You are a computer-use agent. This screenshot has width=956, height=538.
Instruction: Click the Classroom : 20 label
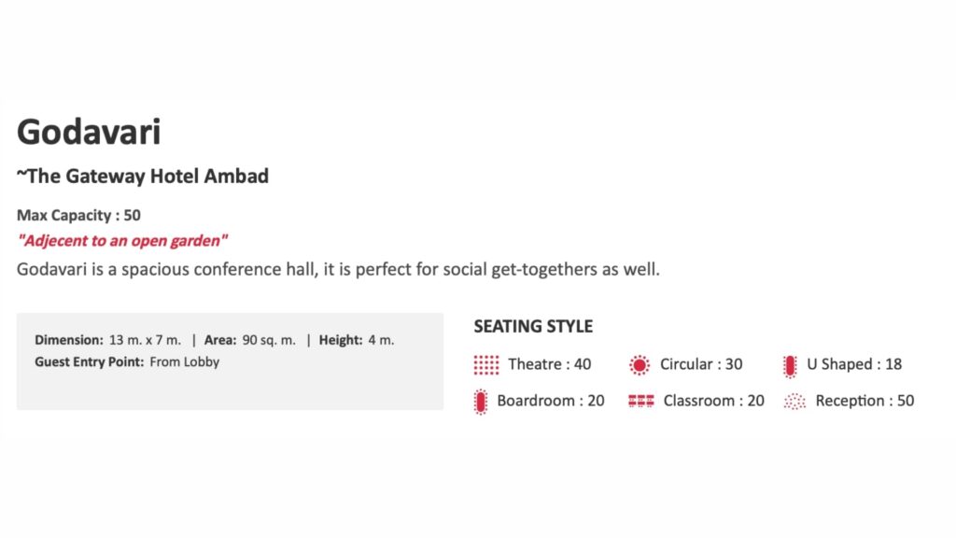[713, 401]
